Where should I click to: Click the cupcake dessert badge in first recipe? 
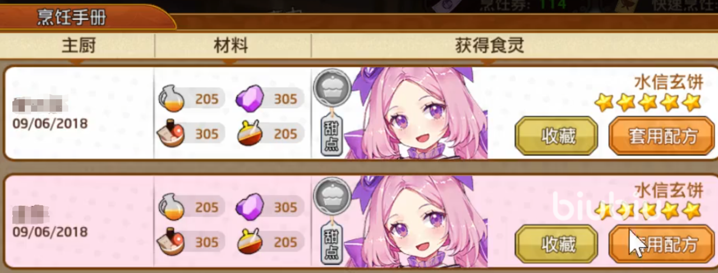332,89
